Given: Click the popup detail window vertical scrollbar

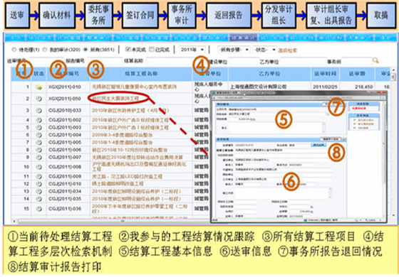Looking at the screenshot, I should [384, 158].
